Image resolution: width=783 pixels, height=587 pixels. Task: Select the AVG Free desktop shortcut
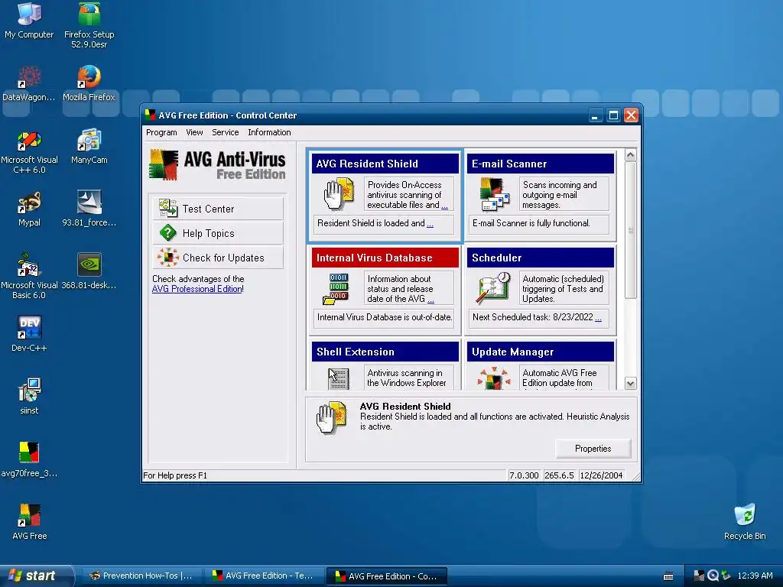pos(29,522)
